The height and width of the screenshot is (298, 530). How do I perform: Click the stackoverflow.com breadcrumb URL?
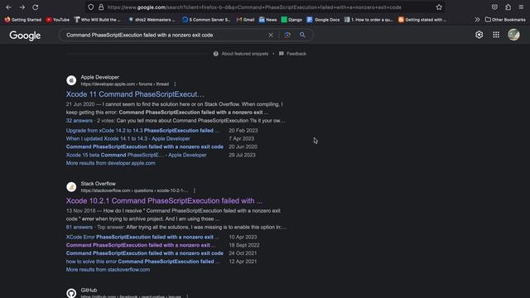tap(134, 190)
